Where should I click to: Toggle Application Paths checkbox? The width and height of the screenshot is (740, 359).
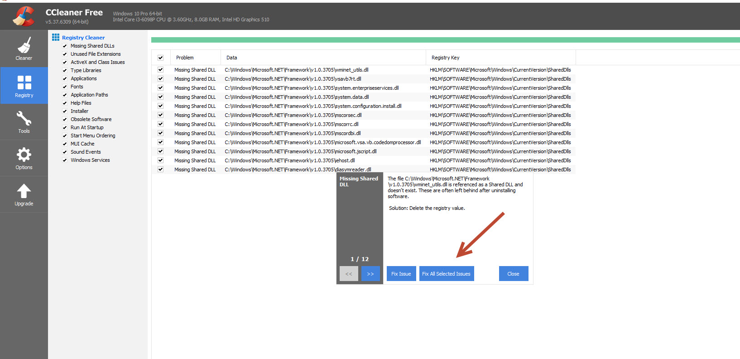(65, 95)
